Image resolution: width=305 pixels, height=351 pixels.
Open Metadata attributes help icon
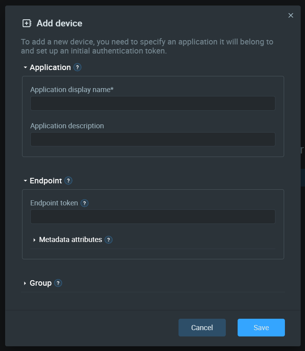108,240
